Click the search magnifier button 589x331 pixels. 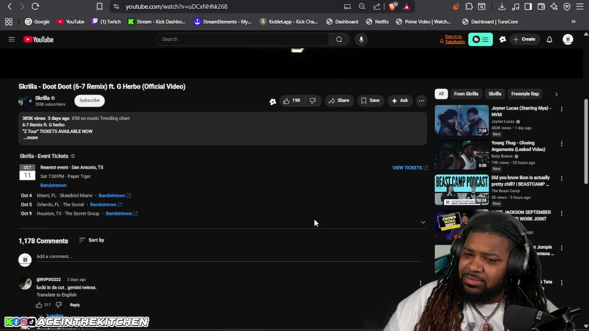tap(339, 39)
